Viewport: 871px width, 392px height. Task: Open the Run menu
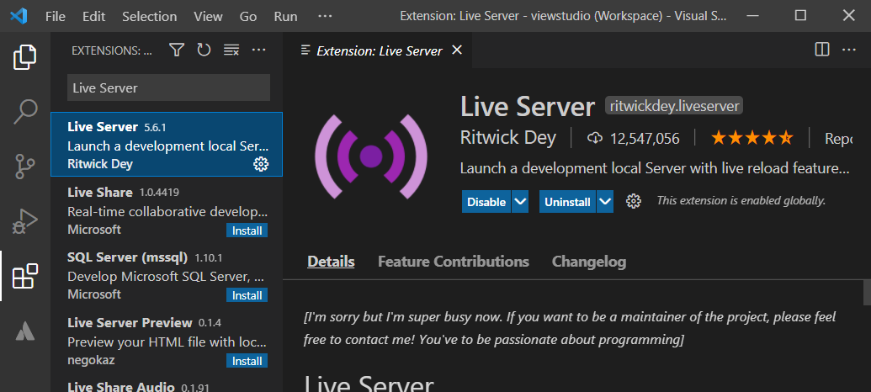pos(285,17)
